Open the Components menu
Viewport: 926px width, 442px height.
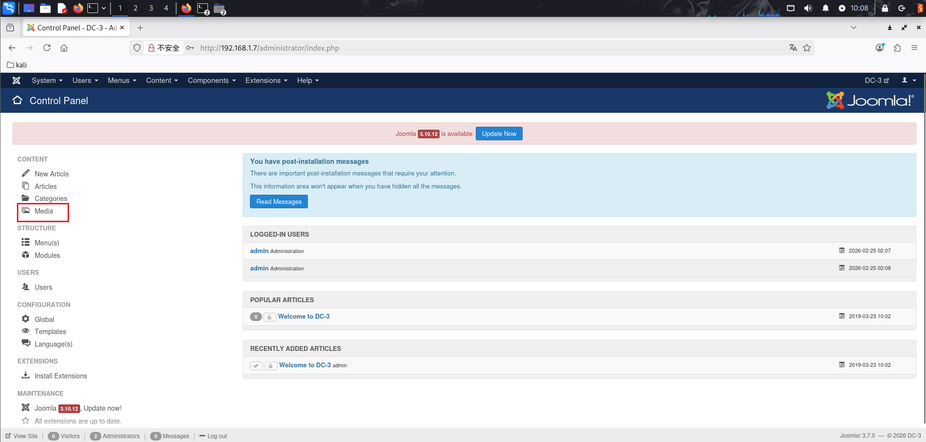[x=211, y=80]
